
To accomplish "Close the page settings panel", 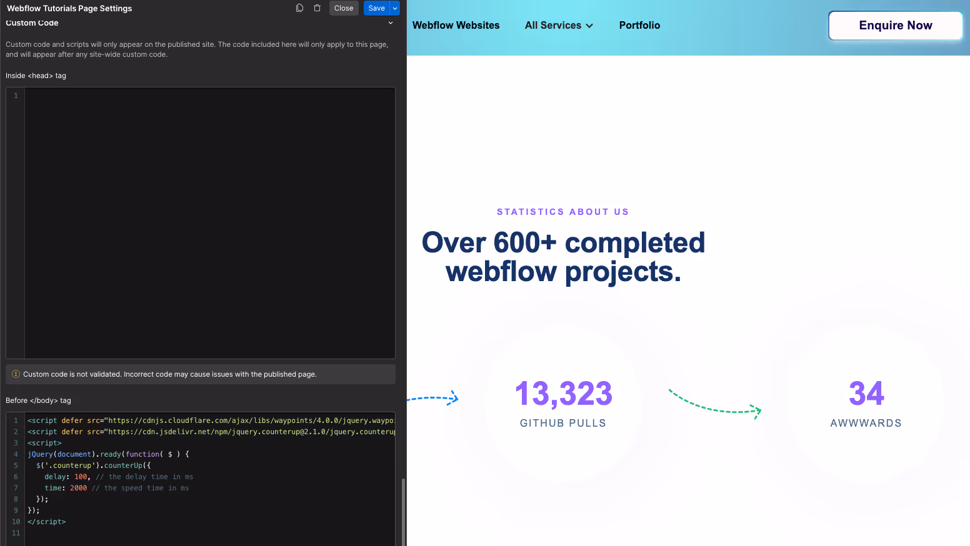I will 344,8.
